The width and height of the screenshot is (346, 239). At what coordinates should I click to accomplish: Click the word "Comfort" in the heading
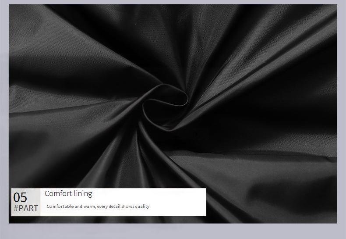(58, 193)
